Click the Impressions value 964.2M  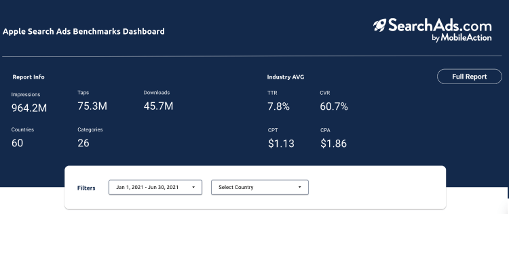[29, 108]
